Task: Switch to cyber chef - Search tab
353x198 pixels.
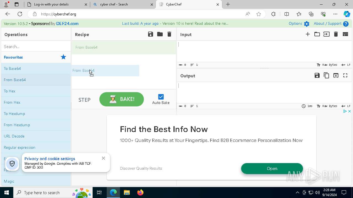Action: tap(123, 4)
